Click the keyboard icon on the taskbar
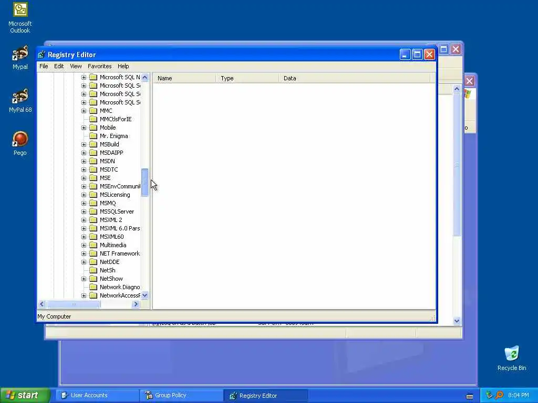This screenshot has height=403, width=538. [x=470, y=396]
